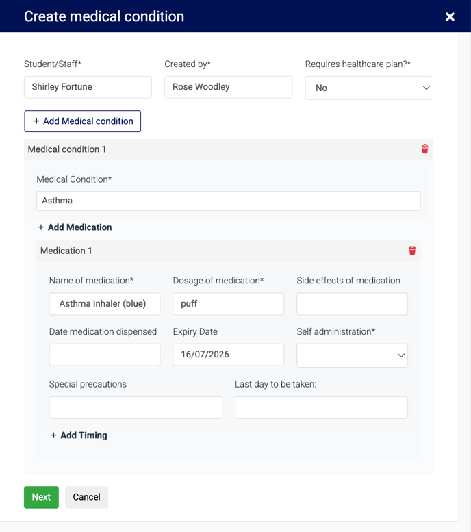Screen dimensions: 471x532
Task: Click Add Timing link
Action: [x=79, y=435]
